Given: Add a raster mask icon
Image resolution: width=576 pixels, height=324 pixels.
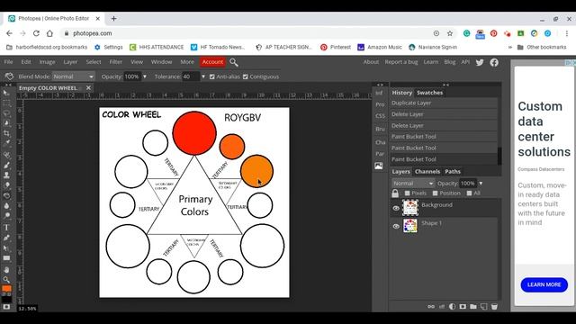Looking at the screenshot, I should tap(463, 306).
